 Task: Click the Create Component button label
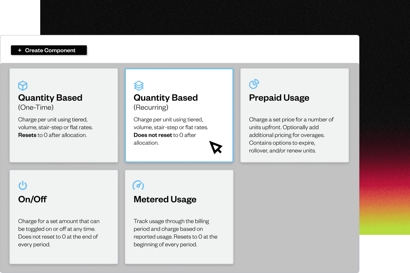click(x=50, y=50)
